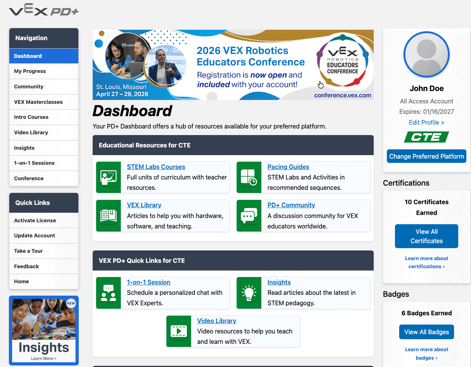The height and width of the screenshot is (367, 471).
Task: Click Change Preferred Platform button
Action: (427, 156)
